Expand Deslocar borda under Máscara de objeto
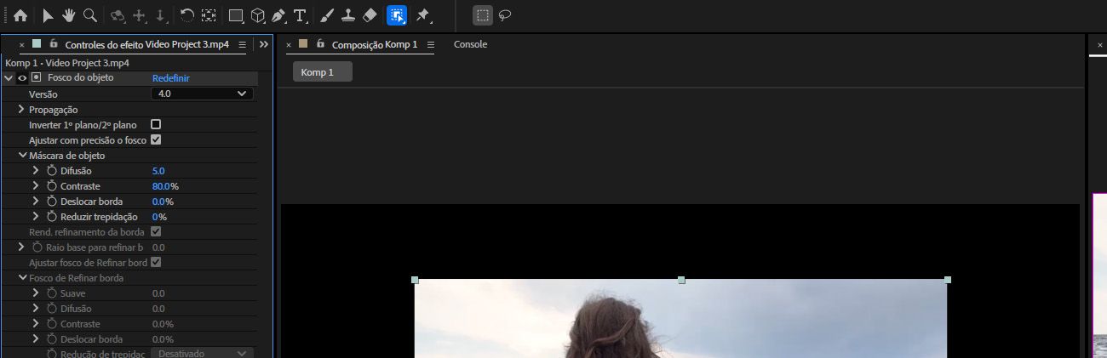This screenshot has width=1107, height=358. coord(36,202)
